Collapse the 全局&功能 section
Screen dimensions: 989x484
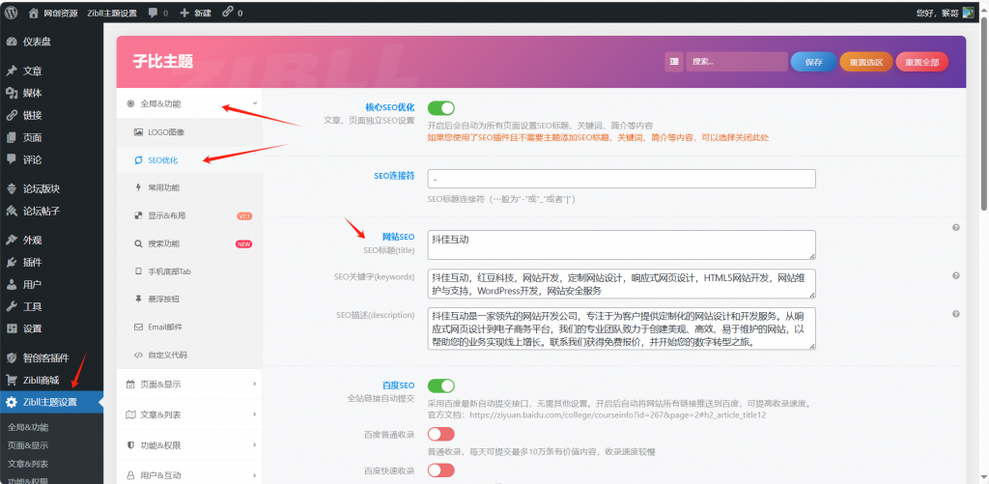point(189,103)
